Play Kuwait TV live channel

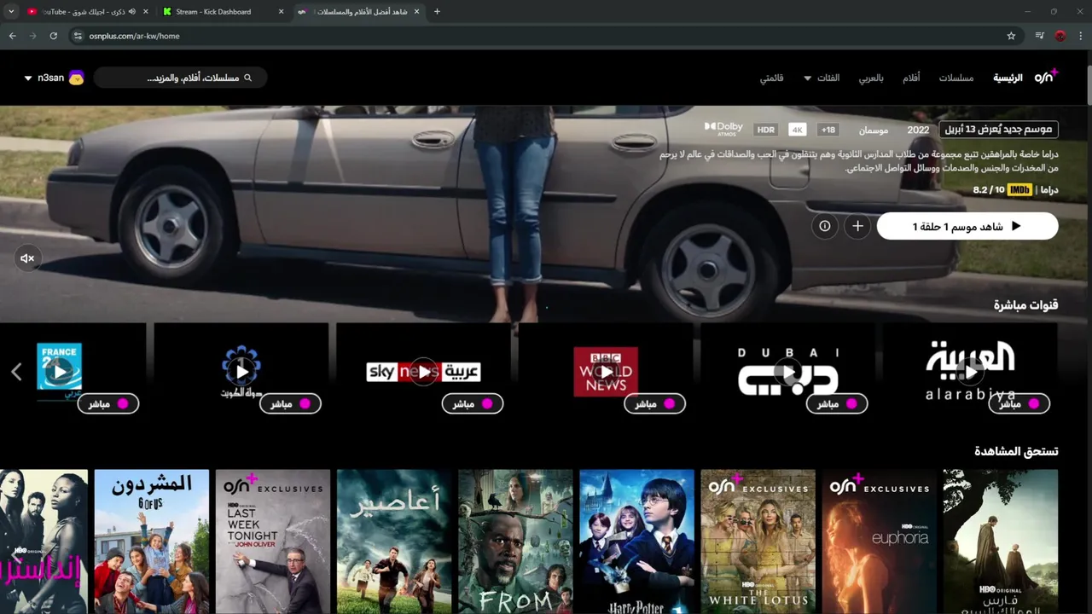[x=241, y=372]
